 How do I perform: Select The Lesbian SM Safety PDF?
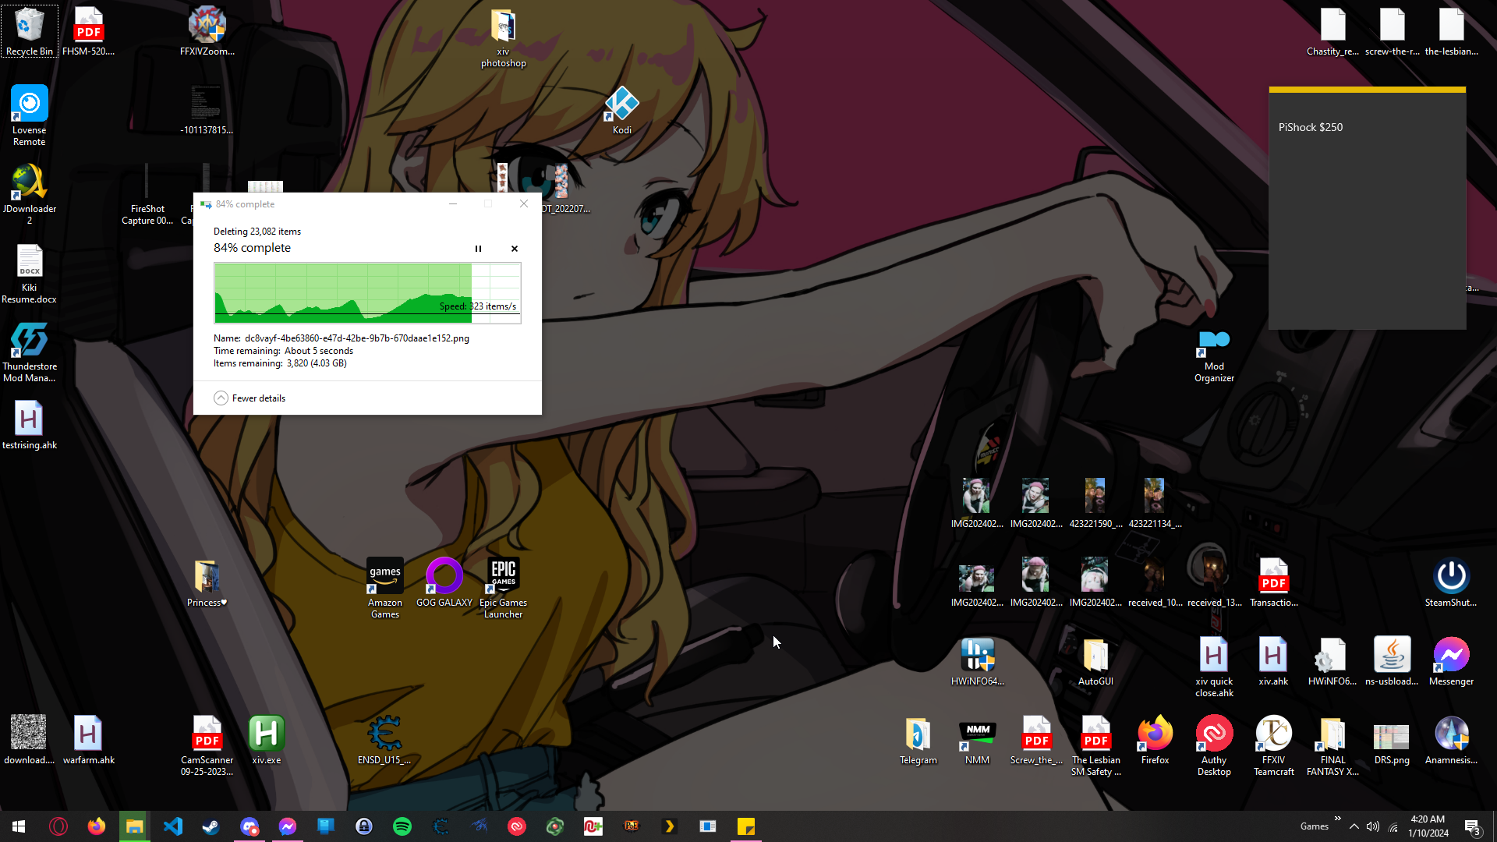tap(1096, 746)
